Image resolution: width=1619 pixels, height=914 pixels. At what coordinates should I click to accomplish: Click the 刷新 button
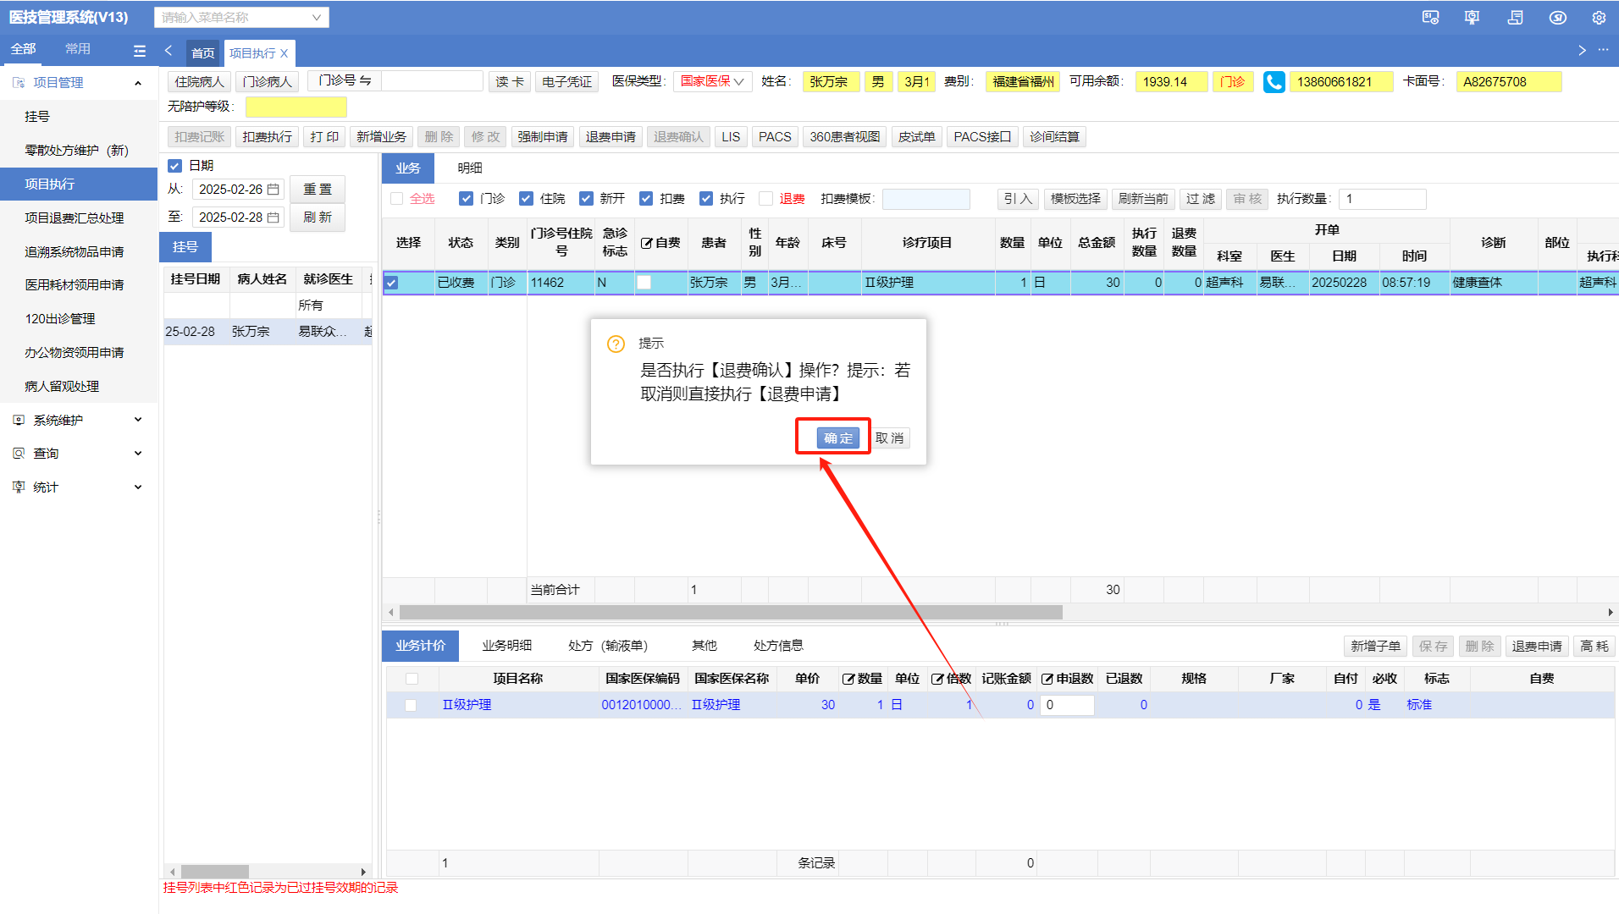[318, 217]
